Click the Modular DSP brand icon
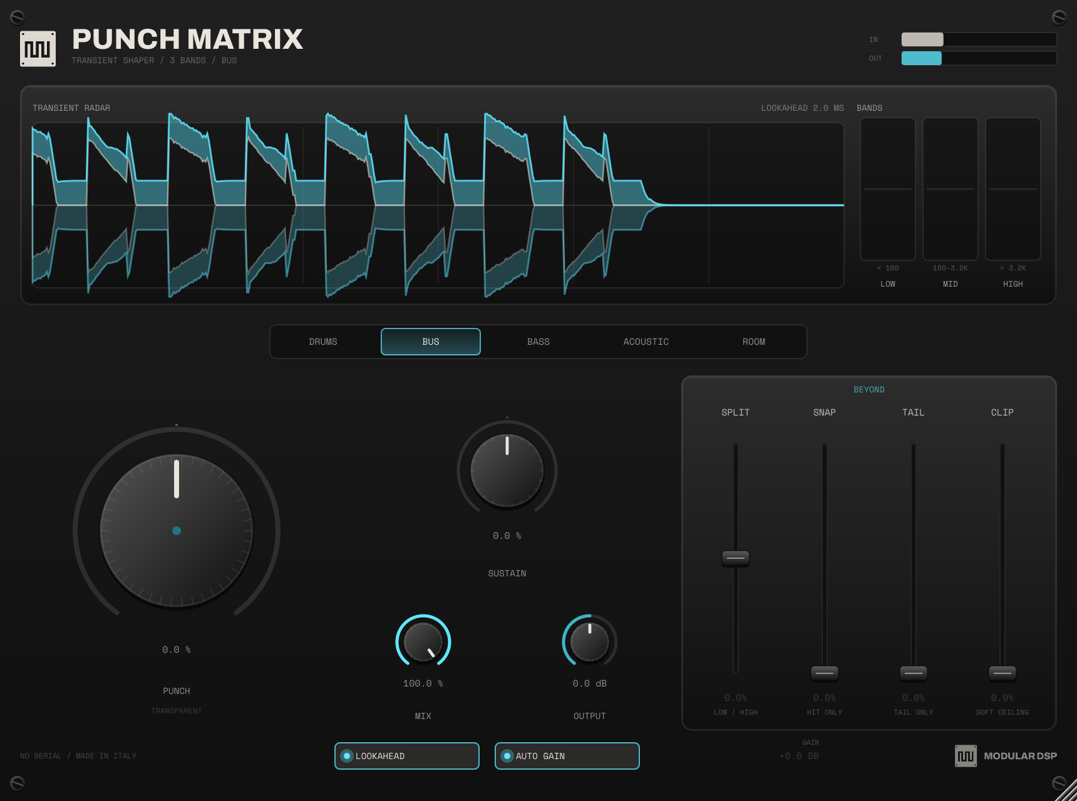Screen dimensions: 1077x801 coord(966,756)
